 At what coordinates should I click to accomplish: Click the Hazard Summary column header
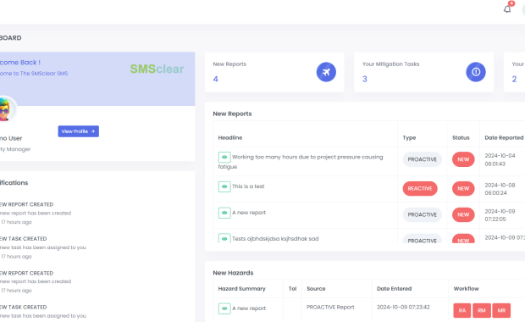click(241, 288)
